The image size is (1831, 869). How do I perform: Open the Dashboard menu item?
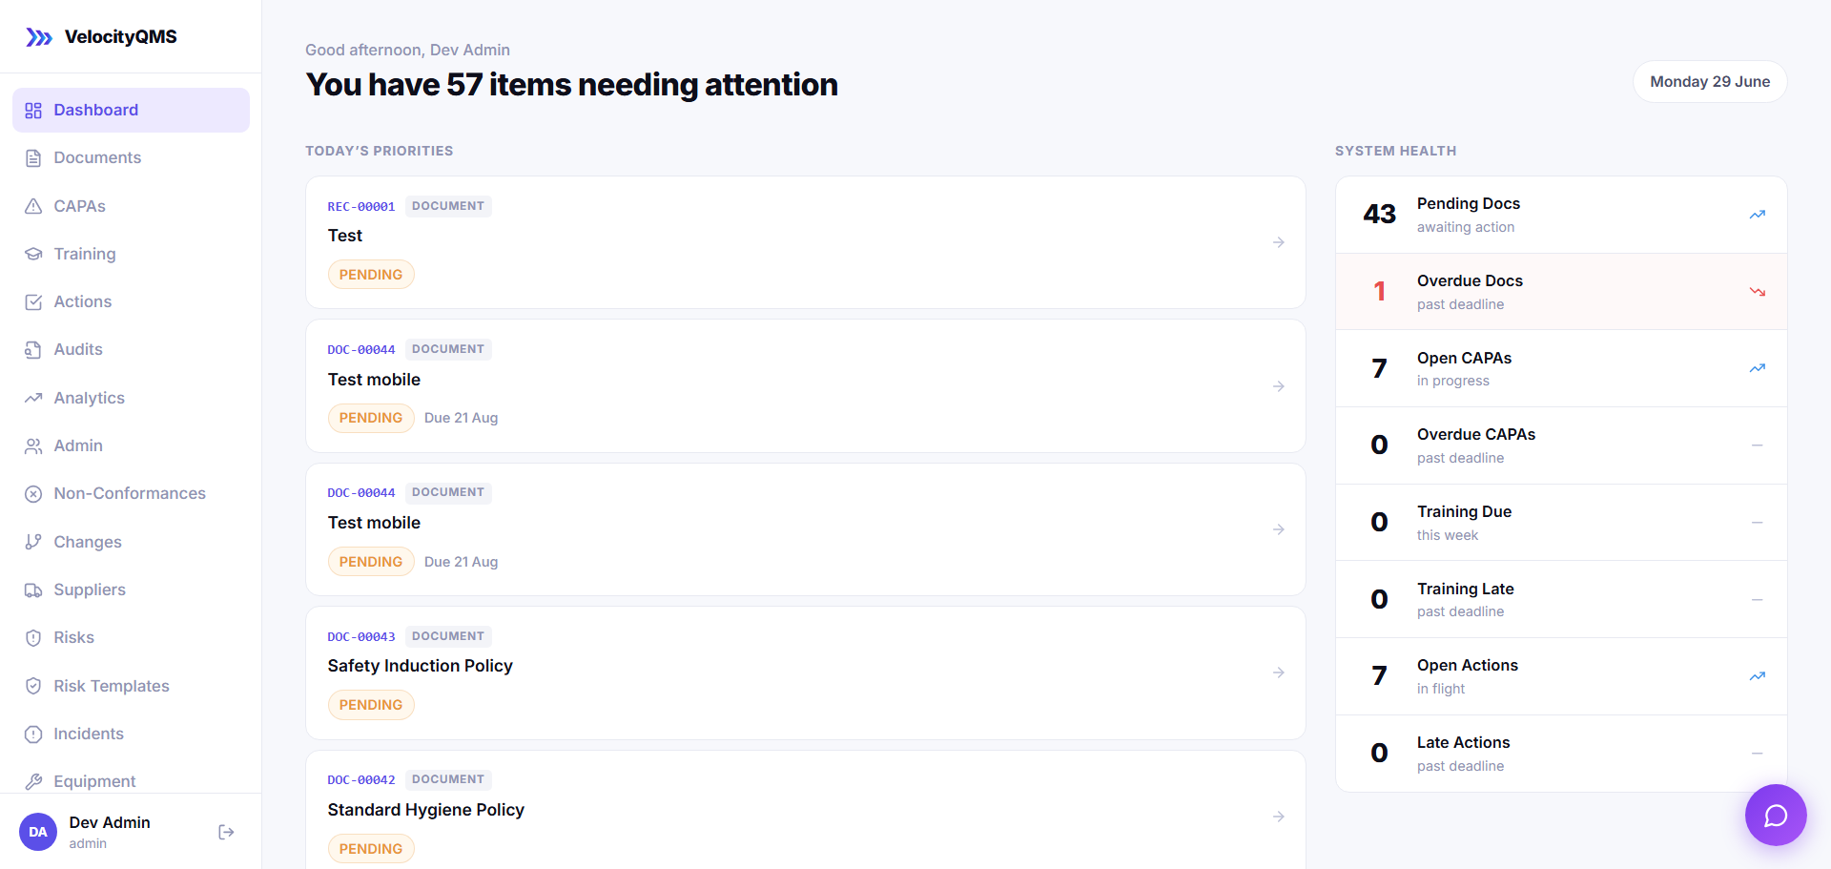coord(131,111)
